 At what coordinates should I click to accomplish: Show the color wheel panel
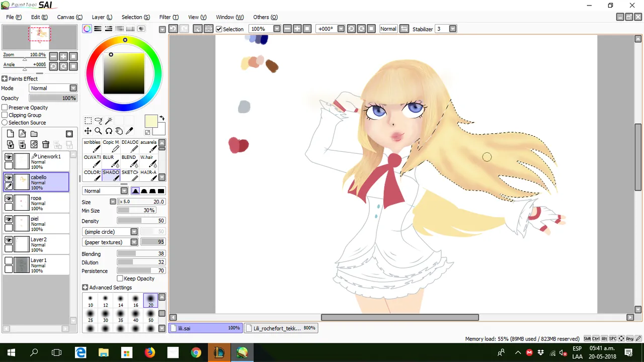[x=87, y=29]
